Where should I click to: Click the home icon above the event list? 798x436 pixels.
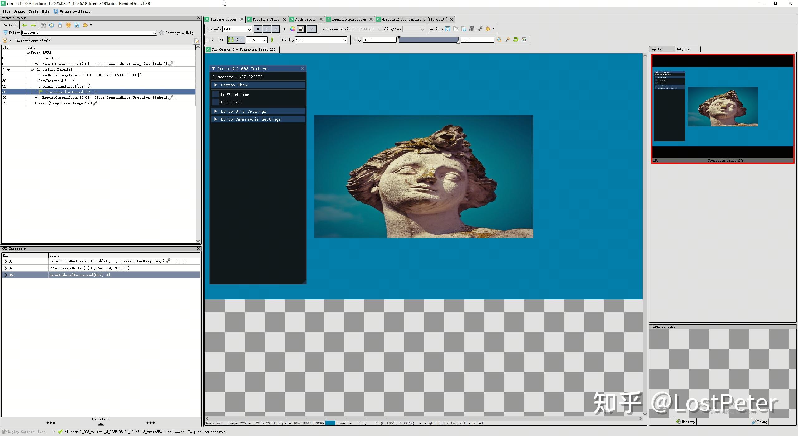point(5,41)
